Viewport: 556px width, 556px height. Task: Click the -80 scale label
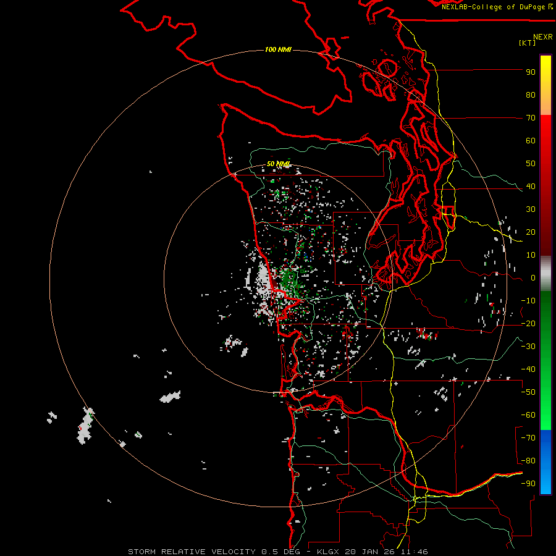click(x=528, y=461)
